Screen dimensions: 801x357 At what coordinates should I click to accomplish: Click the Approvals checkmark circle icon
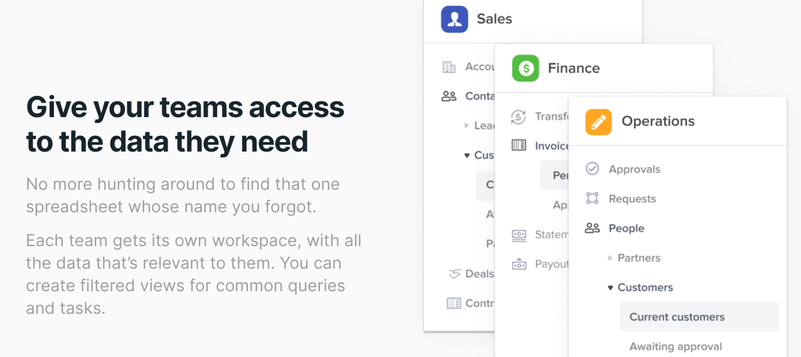pyautogui.click(x=592, y=169)
